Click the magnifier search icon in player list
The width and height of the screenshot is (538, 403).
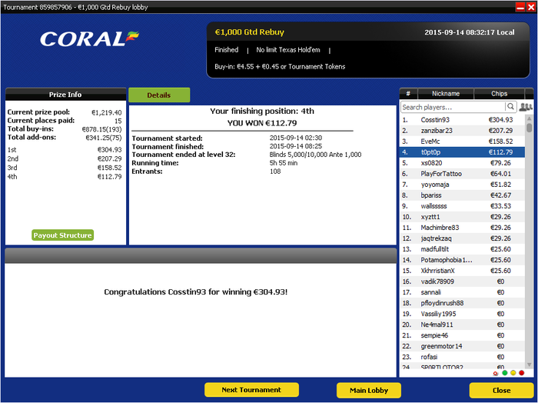click(x=510, y=107)
